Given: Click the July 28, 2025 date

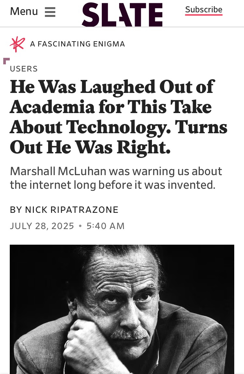Looking at the screenshot, I should (x=42, y=226).
